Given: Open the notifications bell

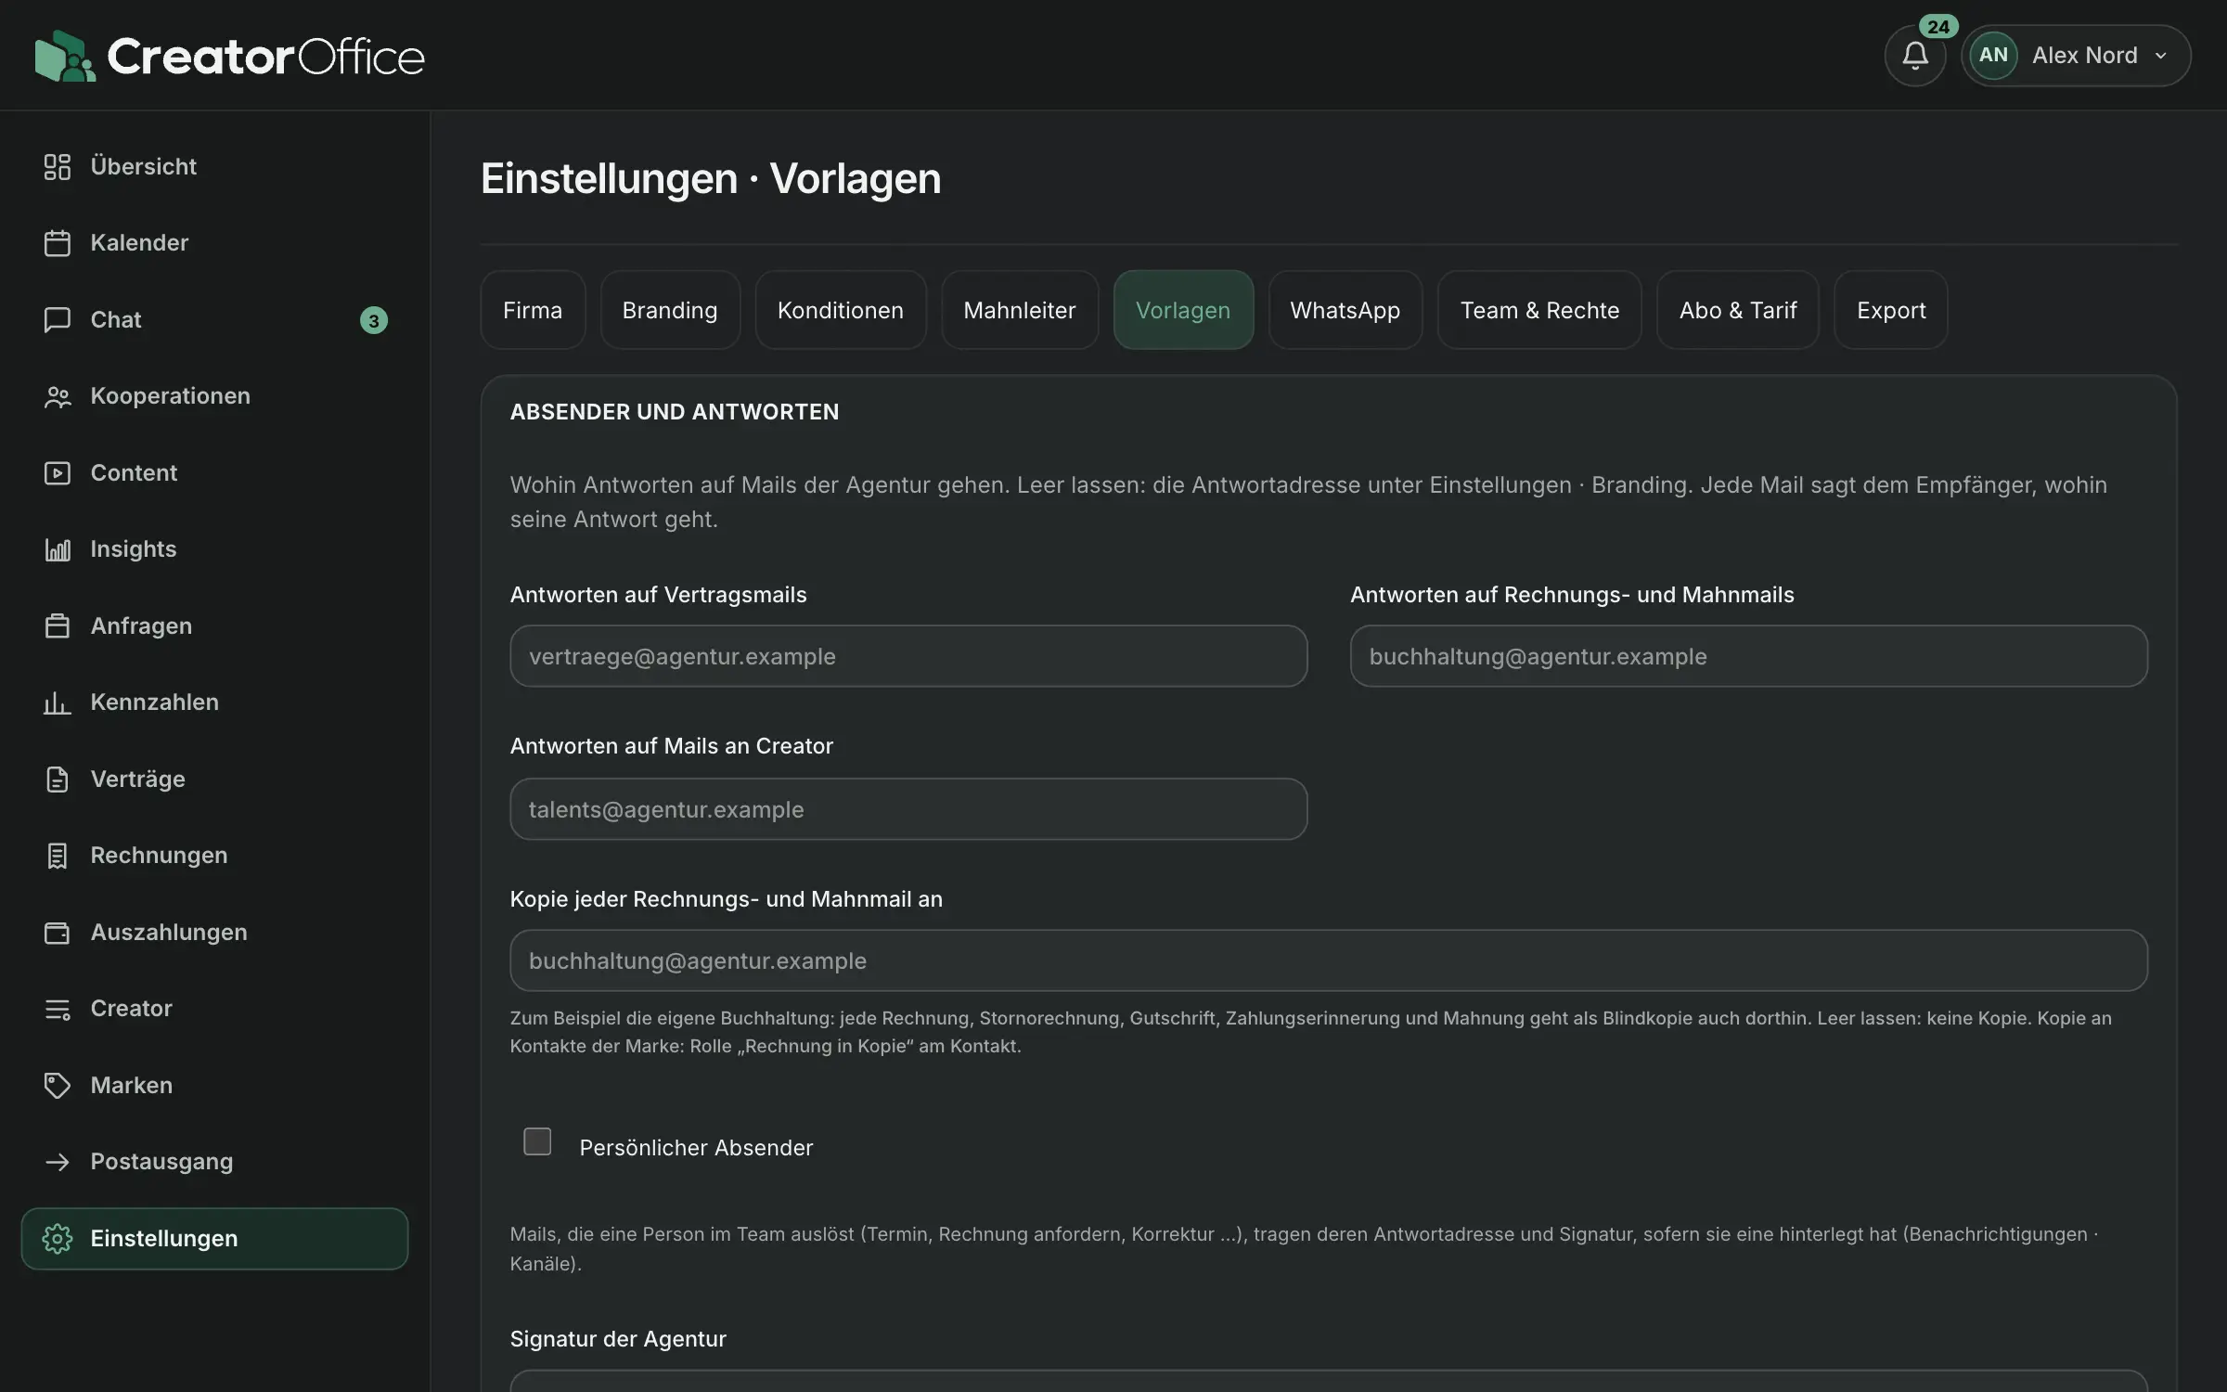Looking at the screenshot, I should pos(1914,56).
